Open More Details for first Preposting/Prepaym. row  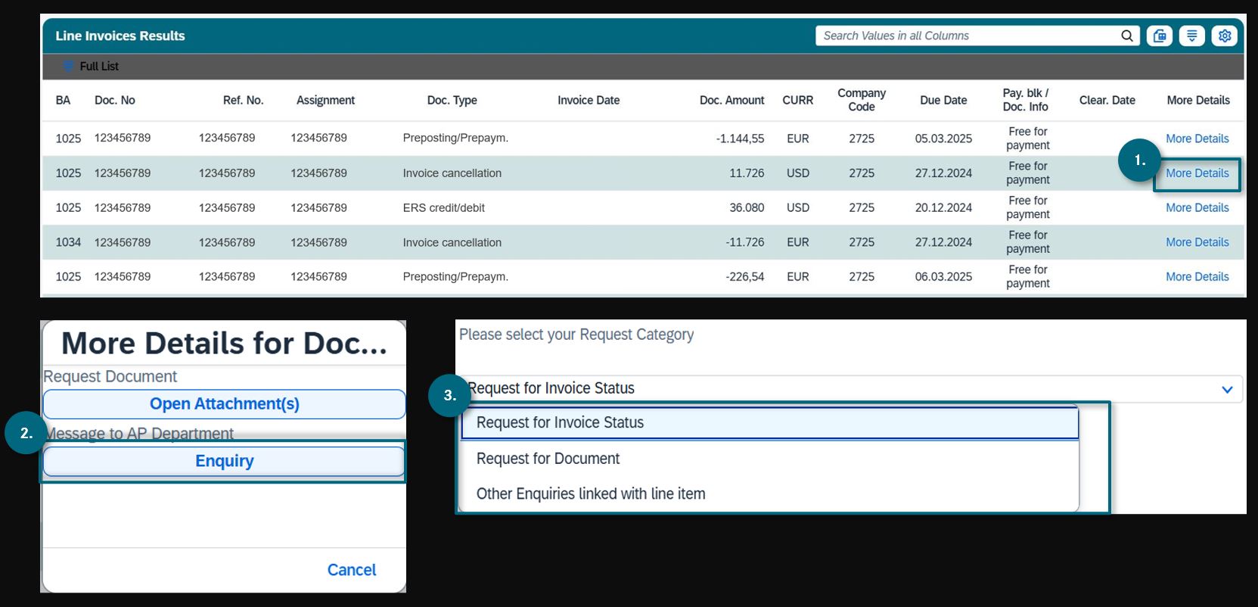[1197, 139]
